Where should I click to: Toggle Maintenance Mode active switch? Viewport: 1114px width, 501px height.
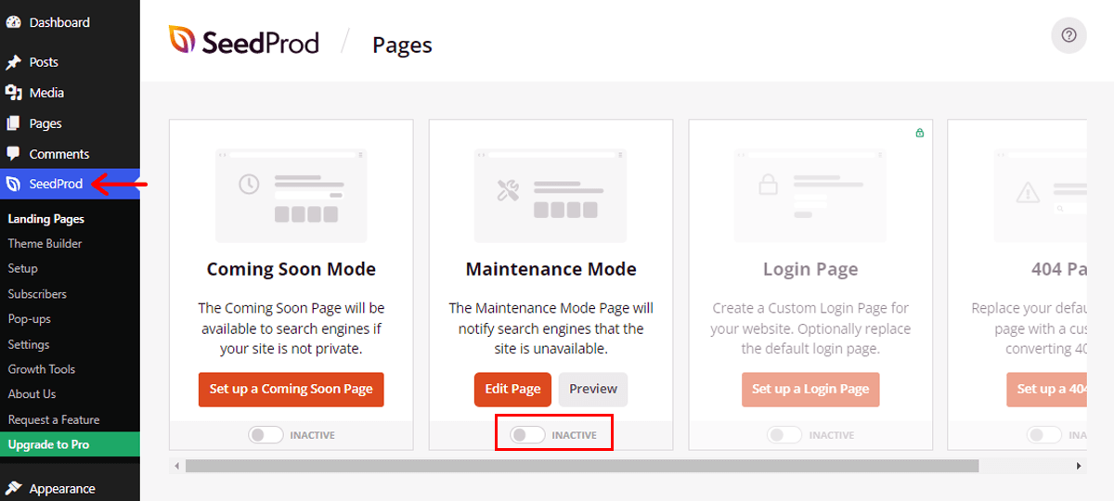(527, 435)
